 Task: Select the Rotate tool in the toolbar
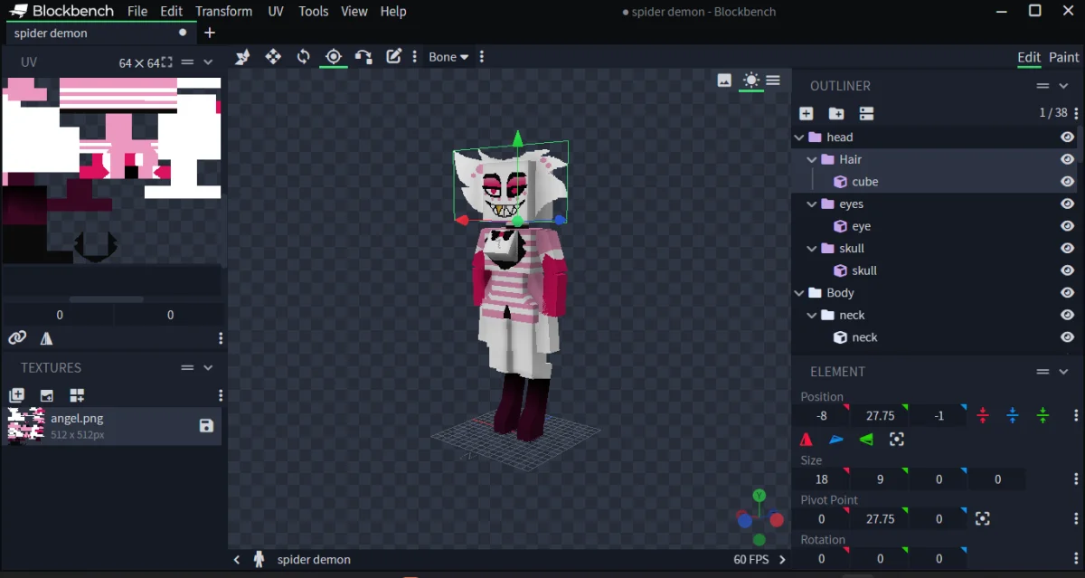coord(303,56)
